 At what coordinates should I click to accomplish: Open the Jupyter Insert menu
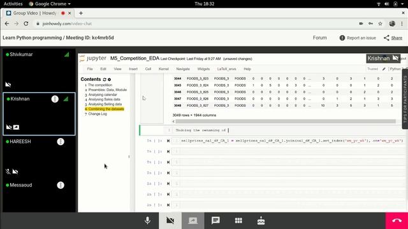pyautogui.click(x=133, y=69)
